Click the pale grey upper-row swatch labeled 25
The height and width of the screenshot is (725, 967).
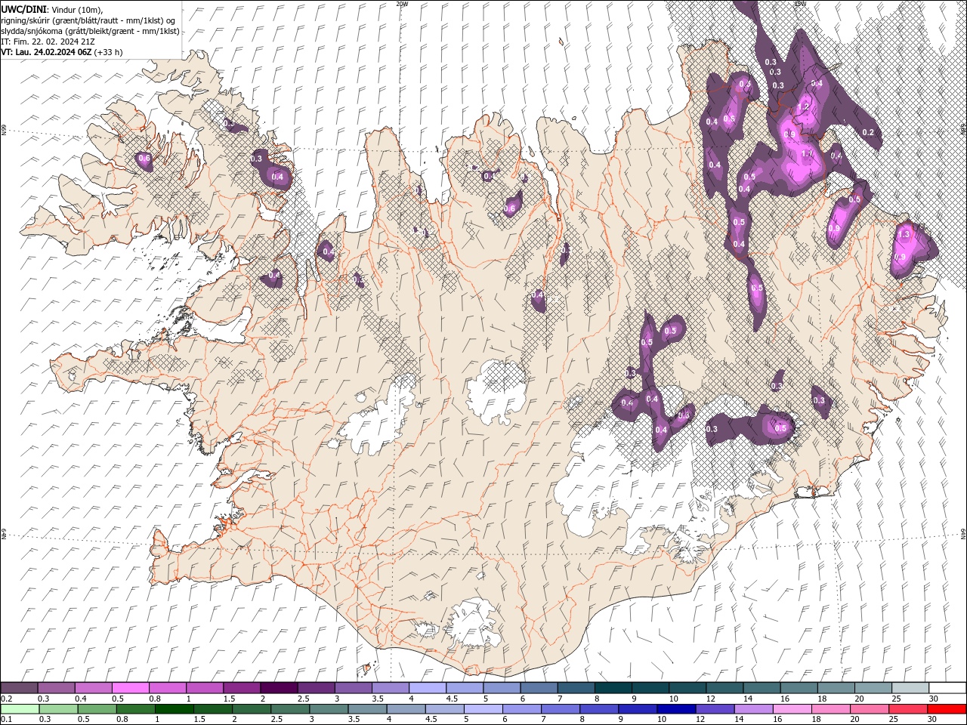pos(910,687)
